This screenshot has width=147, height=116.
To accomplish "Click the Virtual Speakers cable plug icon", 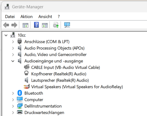I will [26, 86].
